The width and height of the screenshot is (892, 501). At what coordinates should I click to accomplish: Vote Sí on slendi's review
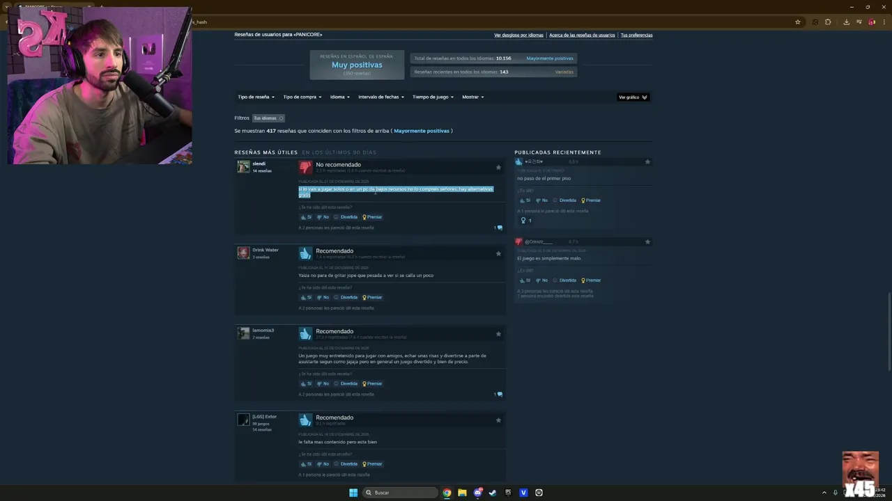(x=306, y=217)
